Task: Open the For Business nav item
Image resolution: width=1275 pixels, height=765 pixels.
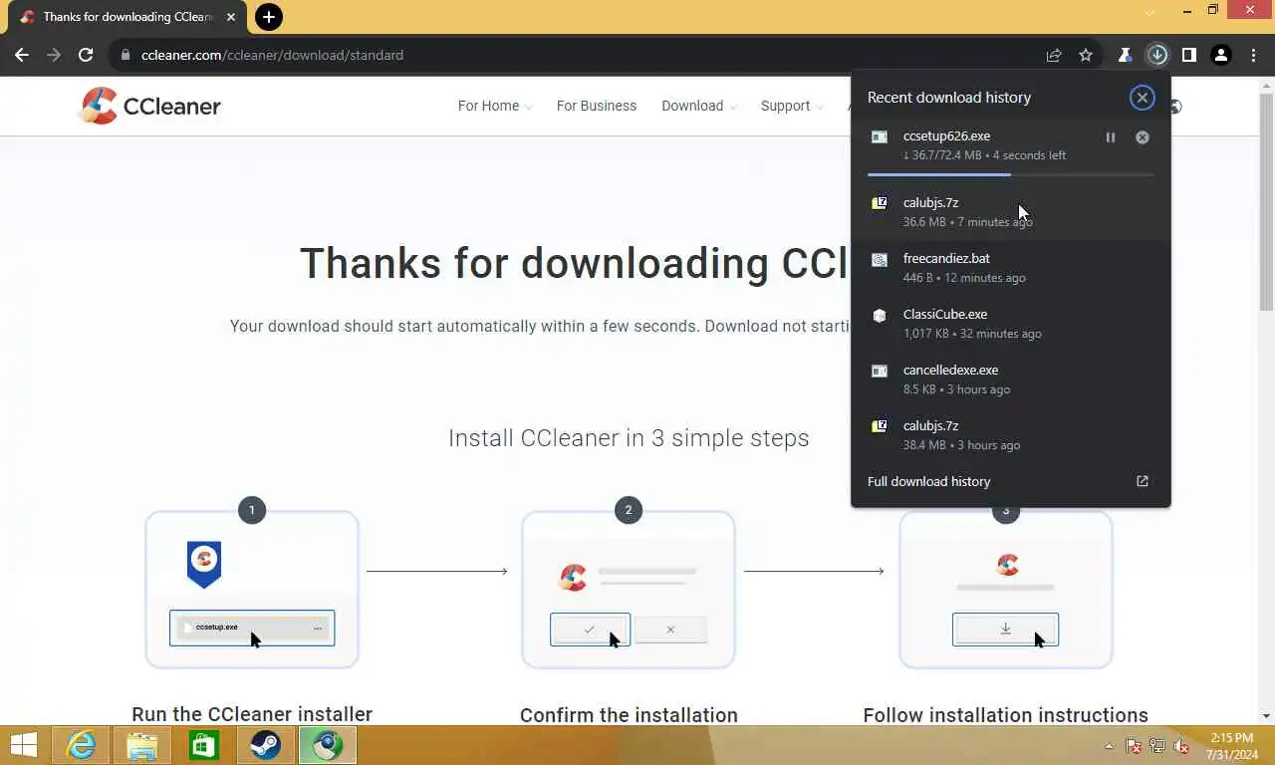Action: click(597, 106)
